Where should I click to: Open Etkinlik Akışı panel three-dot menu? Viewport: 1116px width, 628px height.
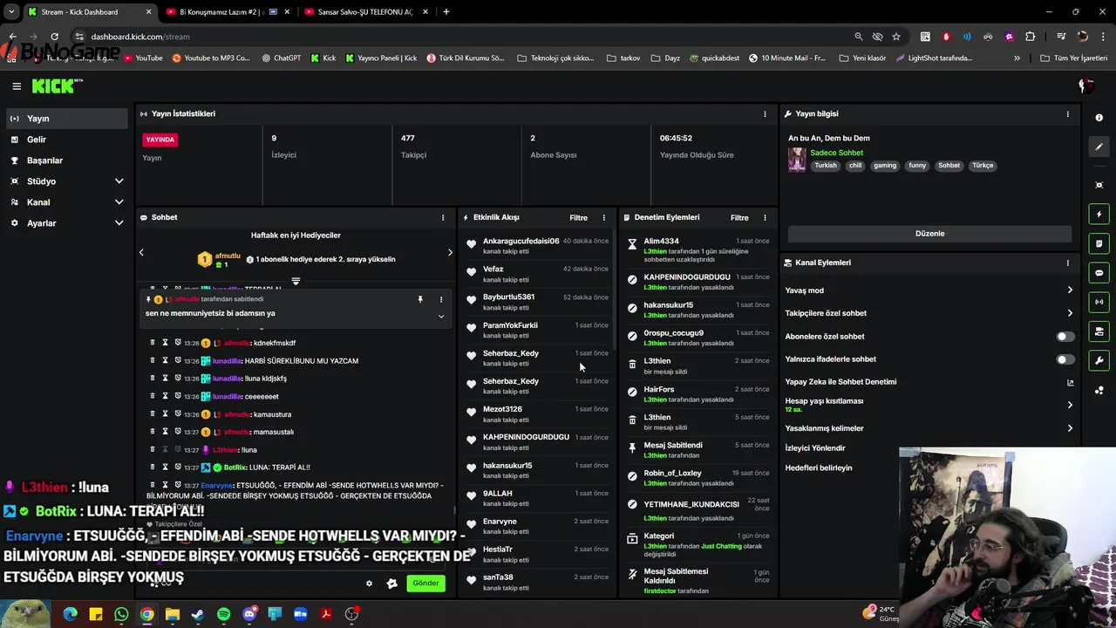(603, 217)
